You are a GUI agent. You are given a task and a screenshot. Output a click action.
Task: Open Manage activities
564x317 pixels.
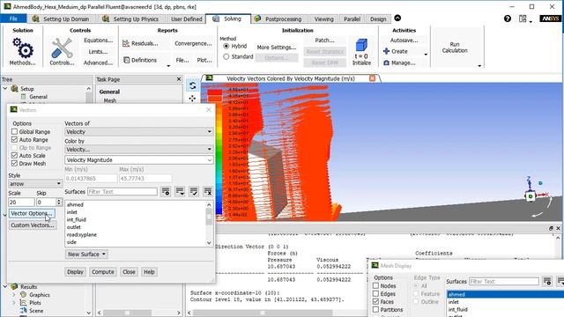[399, 63]
